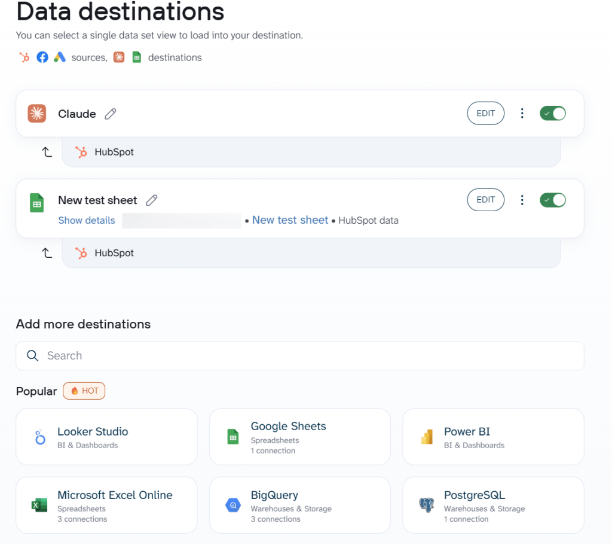Screen dimensions: 612x545
Task: Click upload arrow under New test sheet card
Action: 47,253
